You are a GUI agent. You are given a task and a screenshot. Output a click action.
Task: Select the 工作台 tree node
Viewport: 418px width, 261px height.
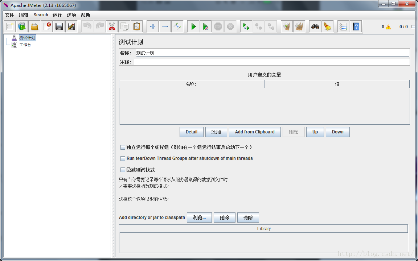click(25, 45)
